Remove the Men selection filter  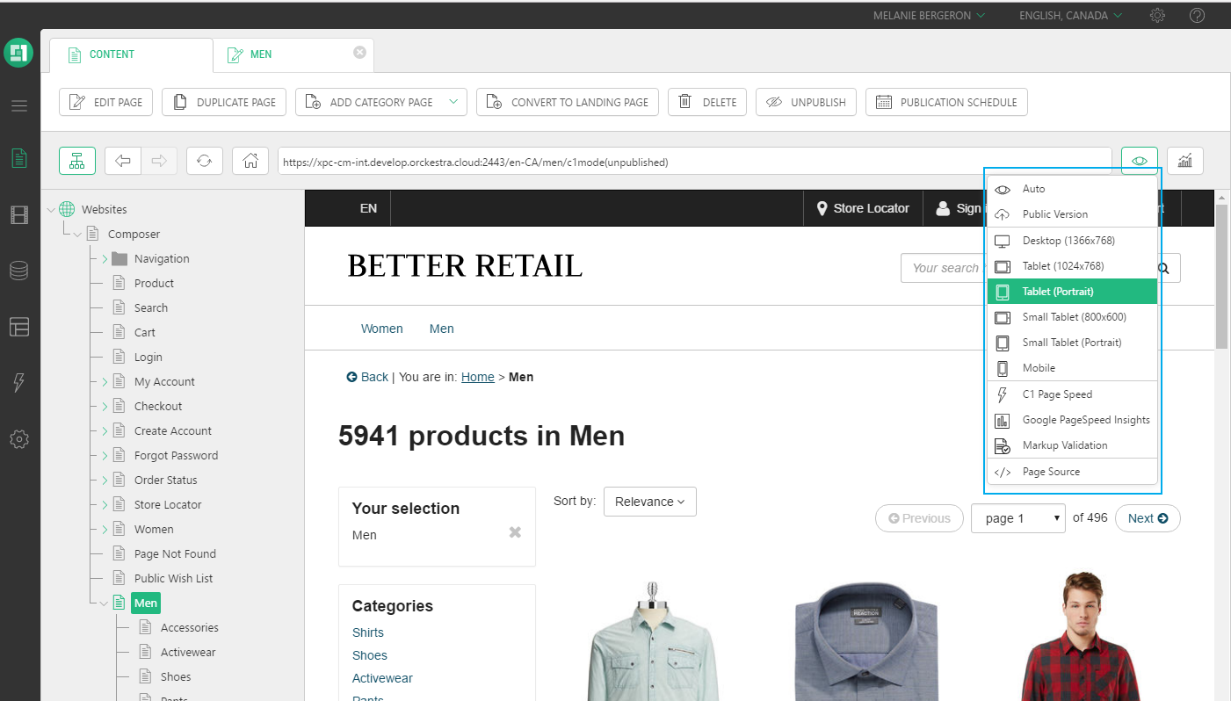515,532
